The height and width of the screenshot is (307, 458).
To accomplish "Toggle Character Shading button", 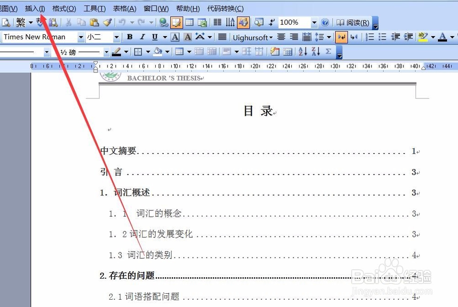I will tap(187, 37).
